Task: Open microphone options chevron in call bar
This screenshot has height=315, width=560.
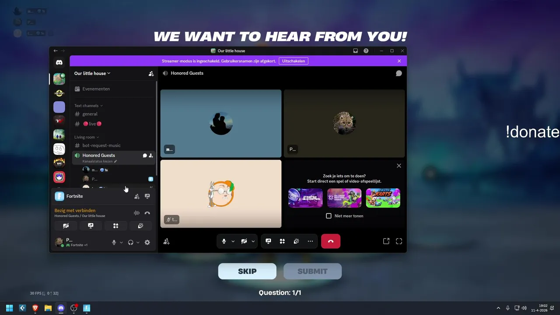Action: pos(233,241)
